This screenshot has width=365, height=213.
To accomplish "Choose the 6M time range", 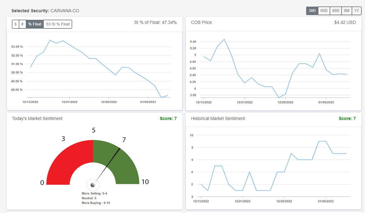I will click(x=347, y=11).
